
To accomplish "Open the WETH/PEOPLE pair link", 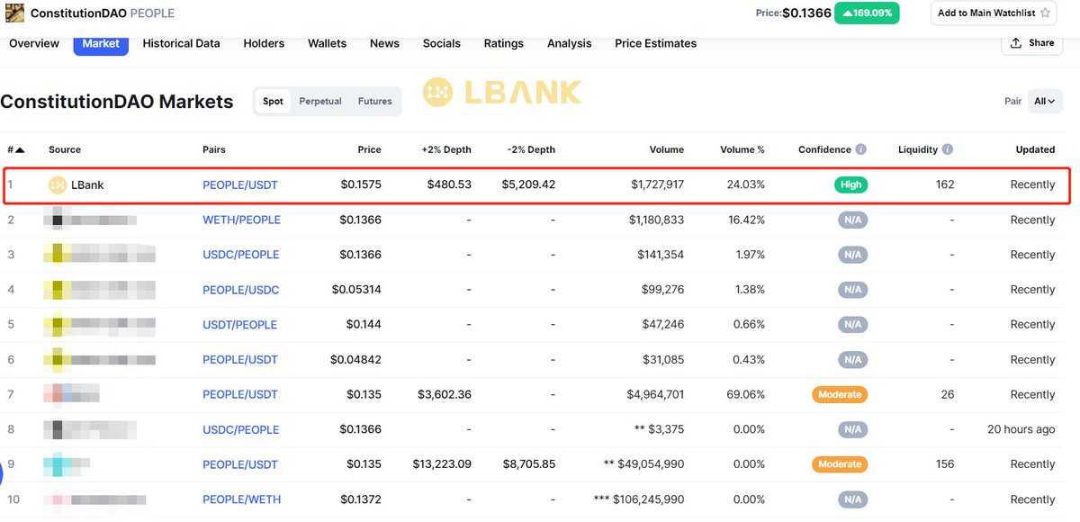I will pos(241,220).
